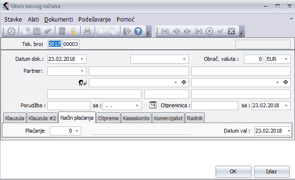Image resolution: width=295 pixels, height=180 pixels.
Task: Click the partner name field beside Partner dropdown
Action: pyautogui.click(x=139, y=71)
